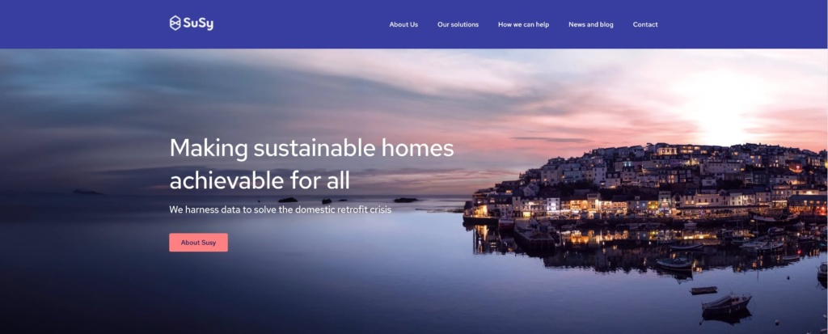Click the domestic retrofit crisis subheading

click(x=281, y=209)
